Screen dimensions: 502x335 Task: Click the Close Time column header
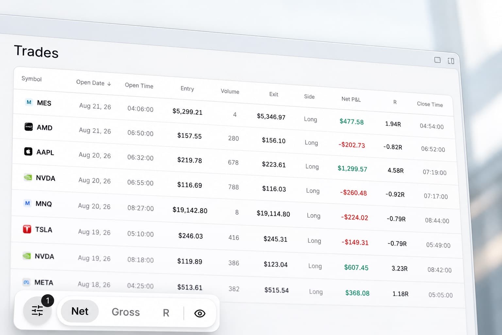tap(430, 104)
